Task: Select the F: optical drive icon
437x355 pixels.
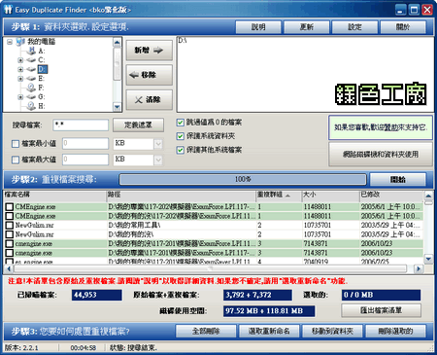Action: point(31,88)
